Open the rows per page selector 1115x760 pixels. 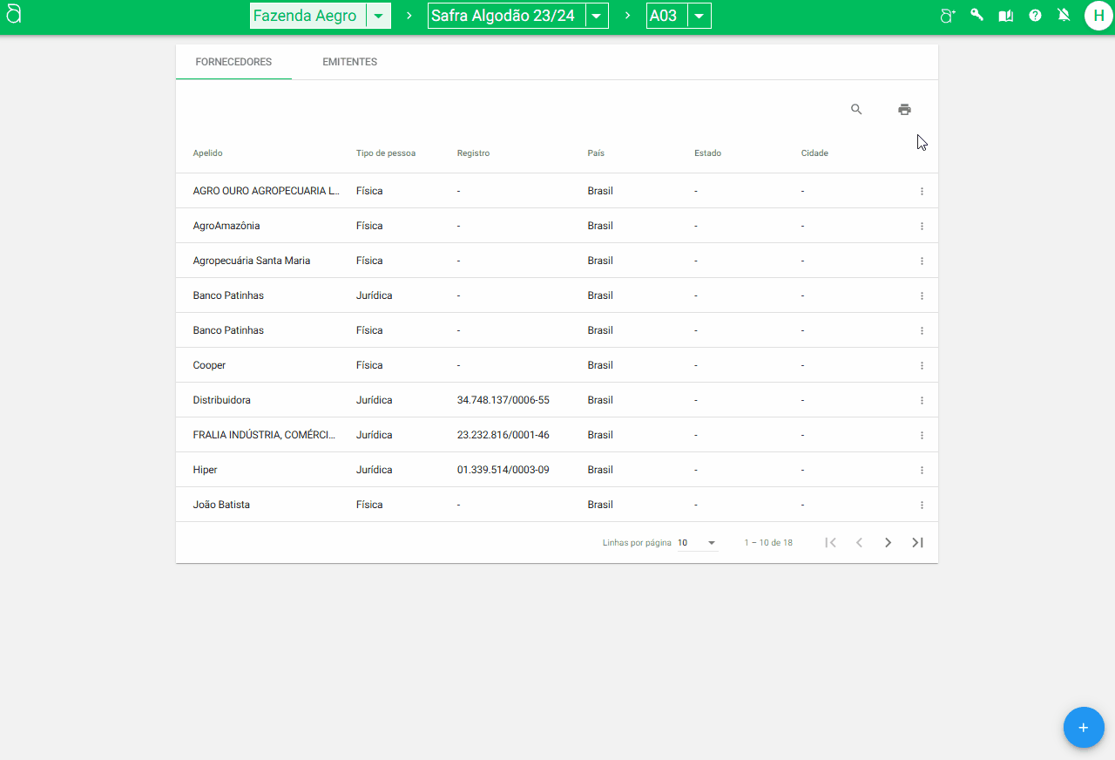698,543
